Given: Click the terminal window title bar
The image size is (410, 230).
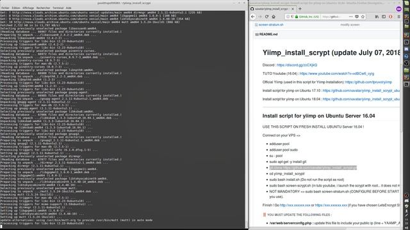Looking at the screenshot, I should (124, 3).
